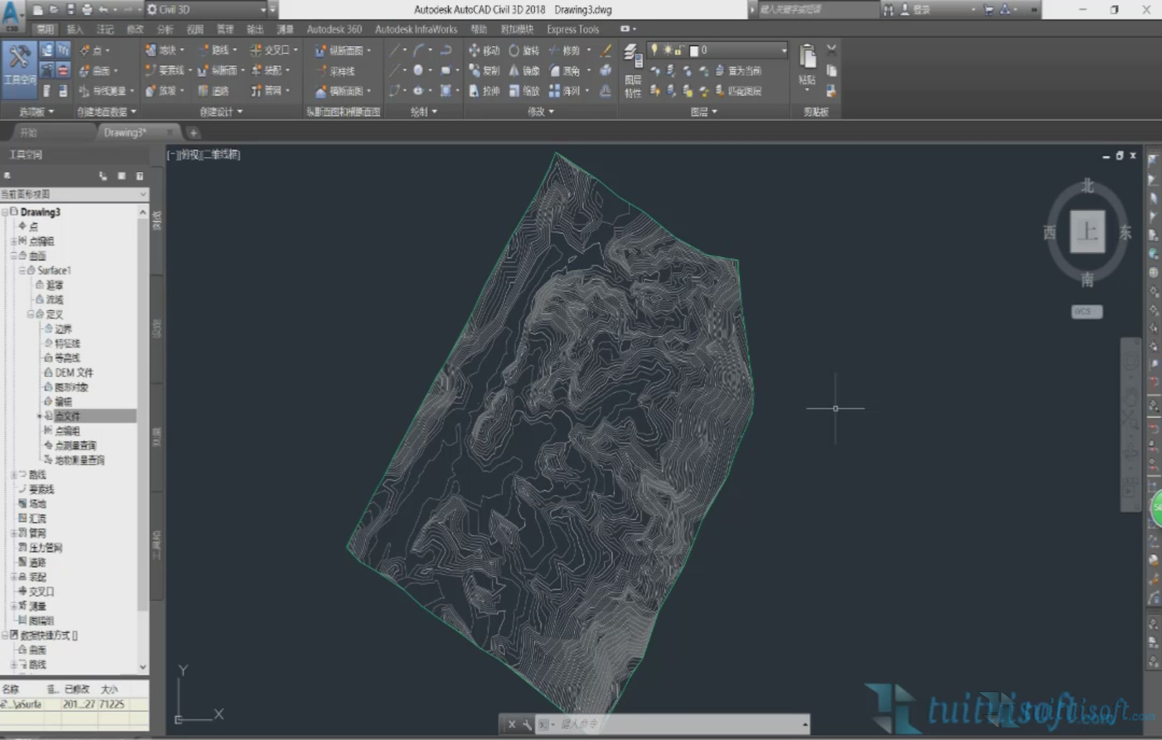Select the Drawing3 document tab

click(125, 133)
